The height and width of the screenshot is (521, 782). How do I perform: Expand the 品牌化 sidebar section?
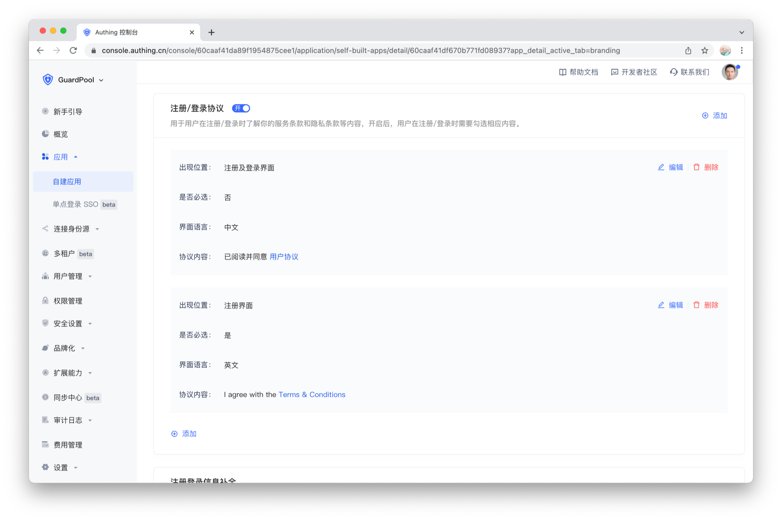[64, 348]
